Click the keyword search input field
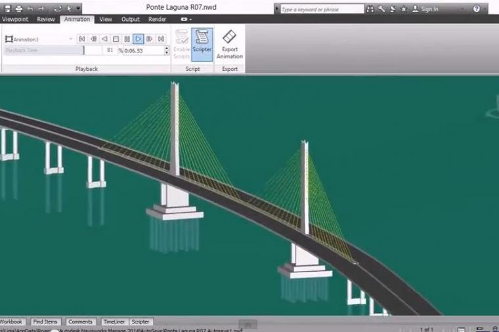The height and width of the screenshot is (332, 499). point(320,9)
